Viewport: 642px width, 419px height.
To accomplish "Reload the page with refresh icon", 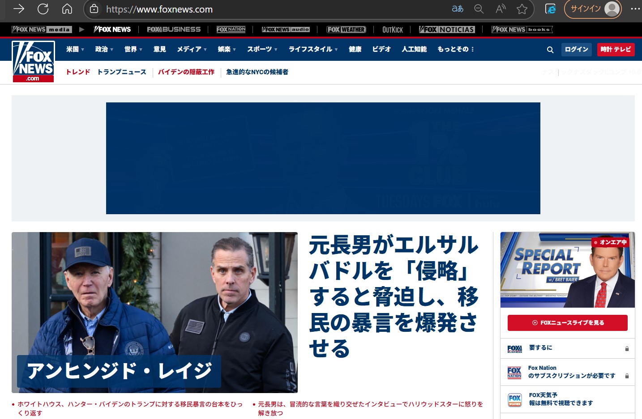I will [43, 8].
